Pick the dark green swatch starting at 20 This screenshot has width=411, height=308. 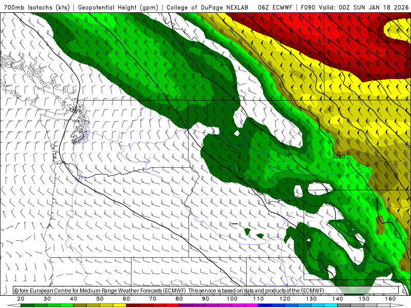[27, 305]
